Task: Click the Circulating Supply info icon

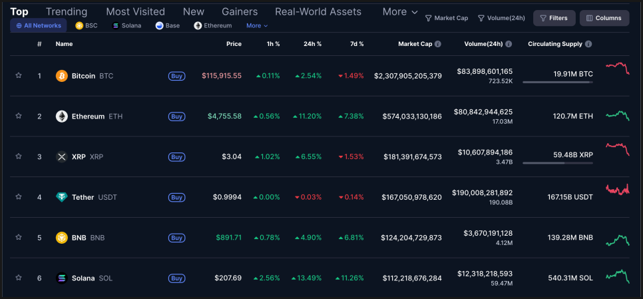Action: click(x=588, y=44)
